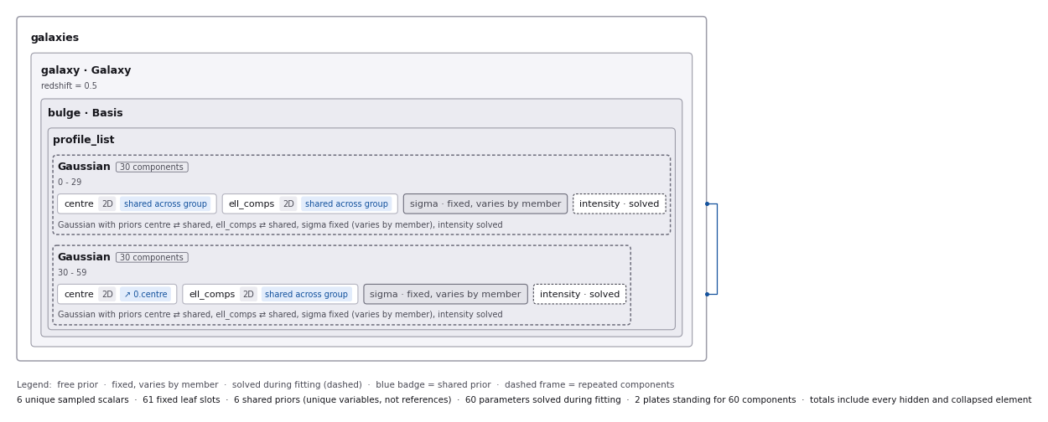
Task: Click '2D' badge on first centre
Action: 107,204
